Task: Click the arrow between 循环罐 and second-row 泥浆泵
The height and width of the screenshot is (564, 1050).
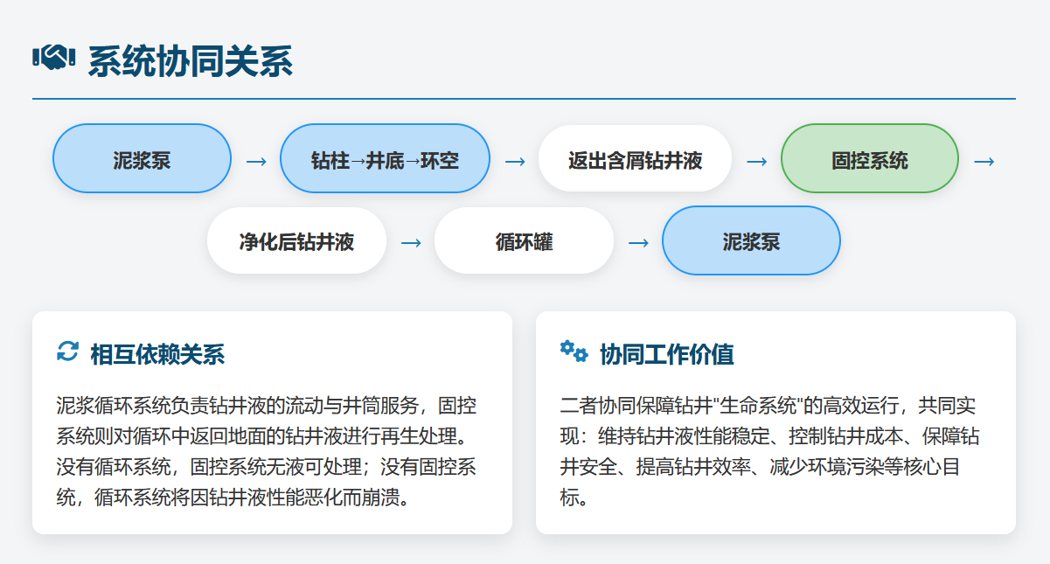Action: coord(638,242)
